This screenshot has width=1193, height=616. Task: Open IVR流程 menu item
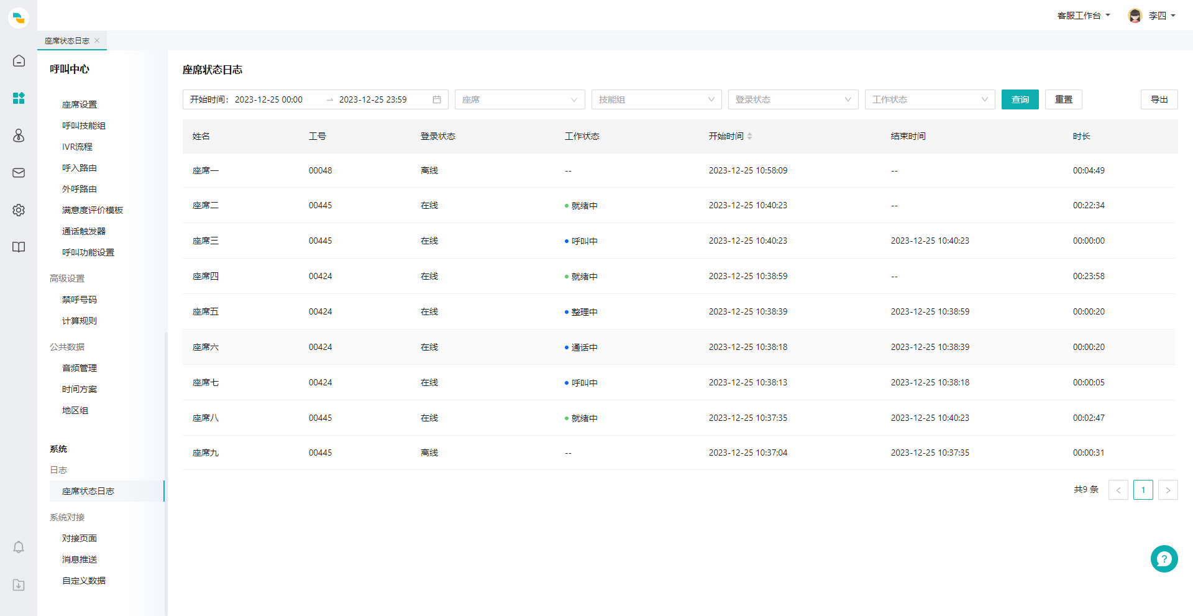77,147
